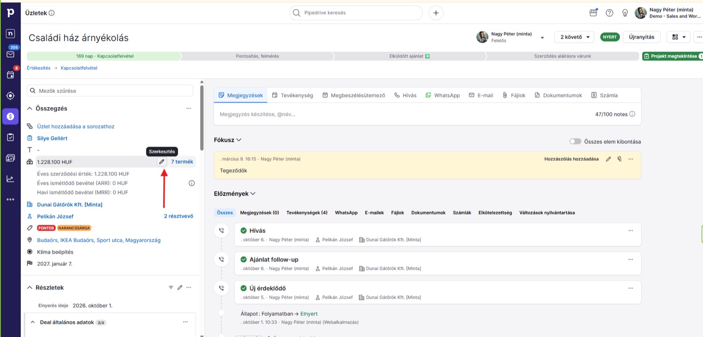Collapse the Fókusz section chevron
The height and width of the screenshot is (337, 703).
[239, 140]
